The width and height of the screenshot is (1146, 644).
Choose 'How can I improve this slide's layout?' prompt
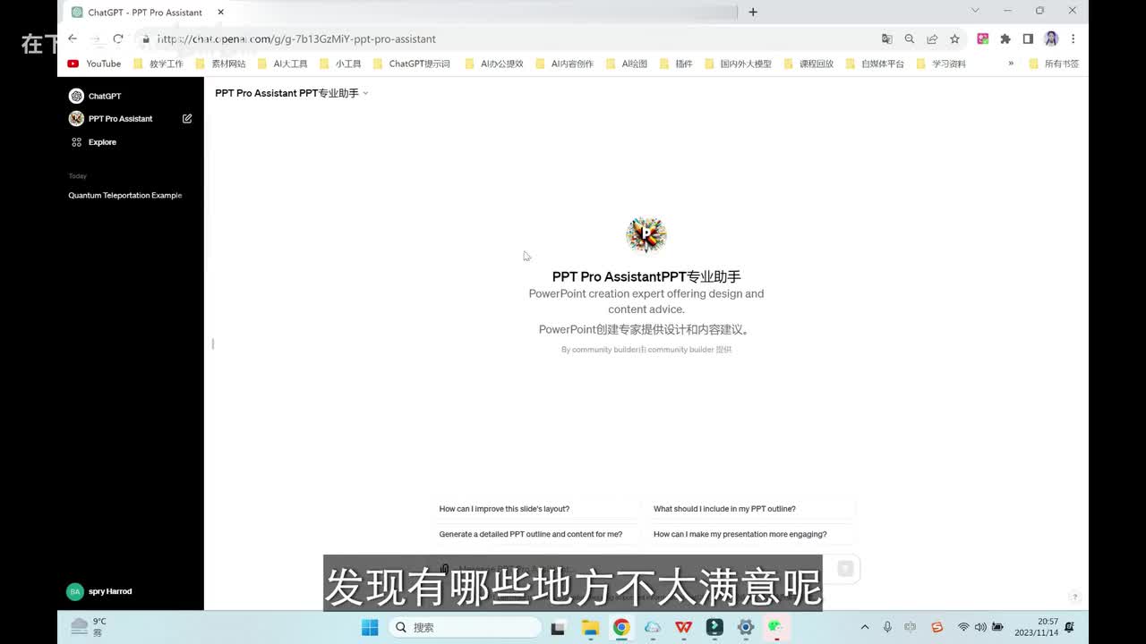(x=504, y=509)
